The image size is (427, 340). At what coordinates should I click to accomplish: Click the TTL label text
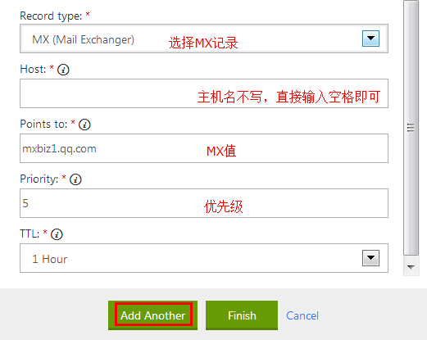point(30,234)
